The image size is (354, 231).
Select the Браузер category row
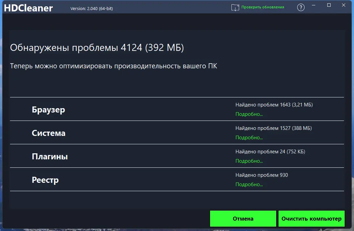pos(49,109)
